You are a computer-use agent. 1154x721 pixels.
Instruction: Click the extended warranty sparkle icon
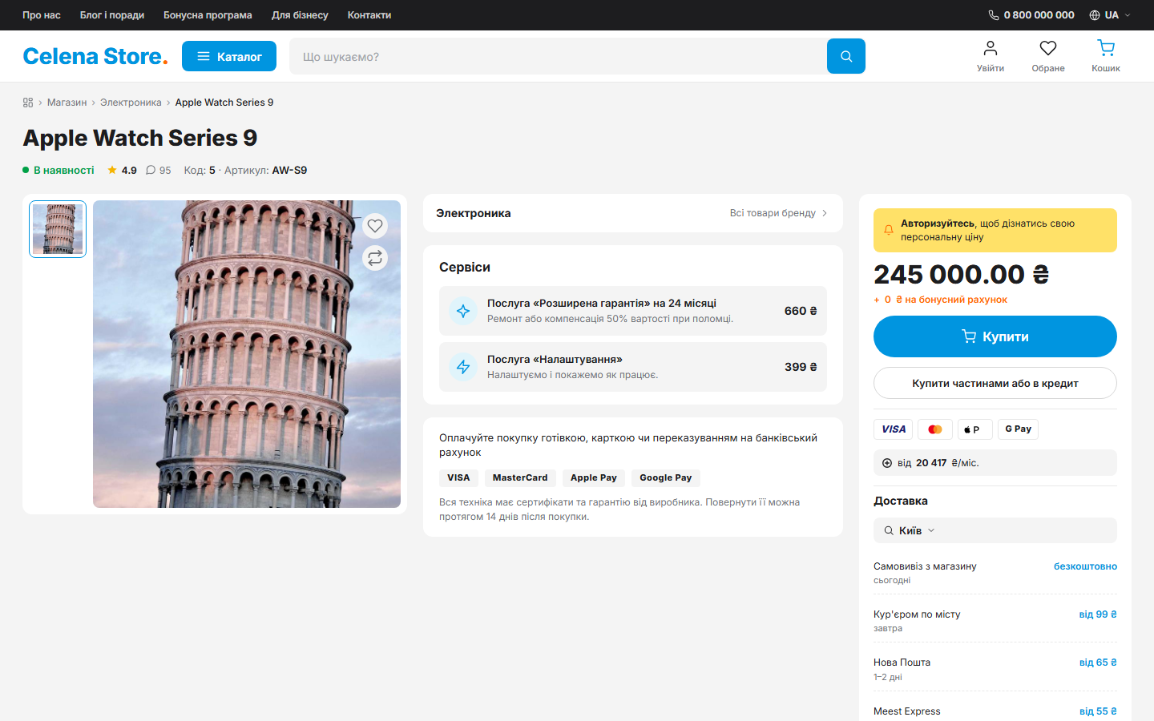[463, 311]
